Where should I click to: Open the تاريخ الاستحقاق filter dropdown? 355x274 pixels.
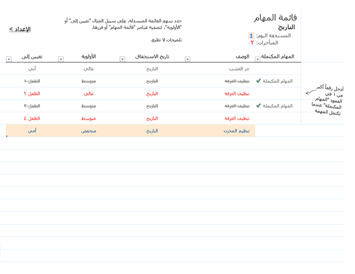pos(122,59)
